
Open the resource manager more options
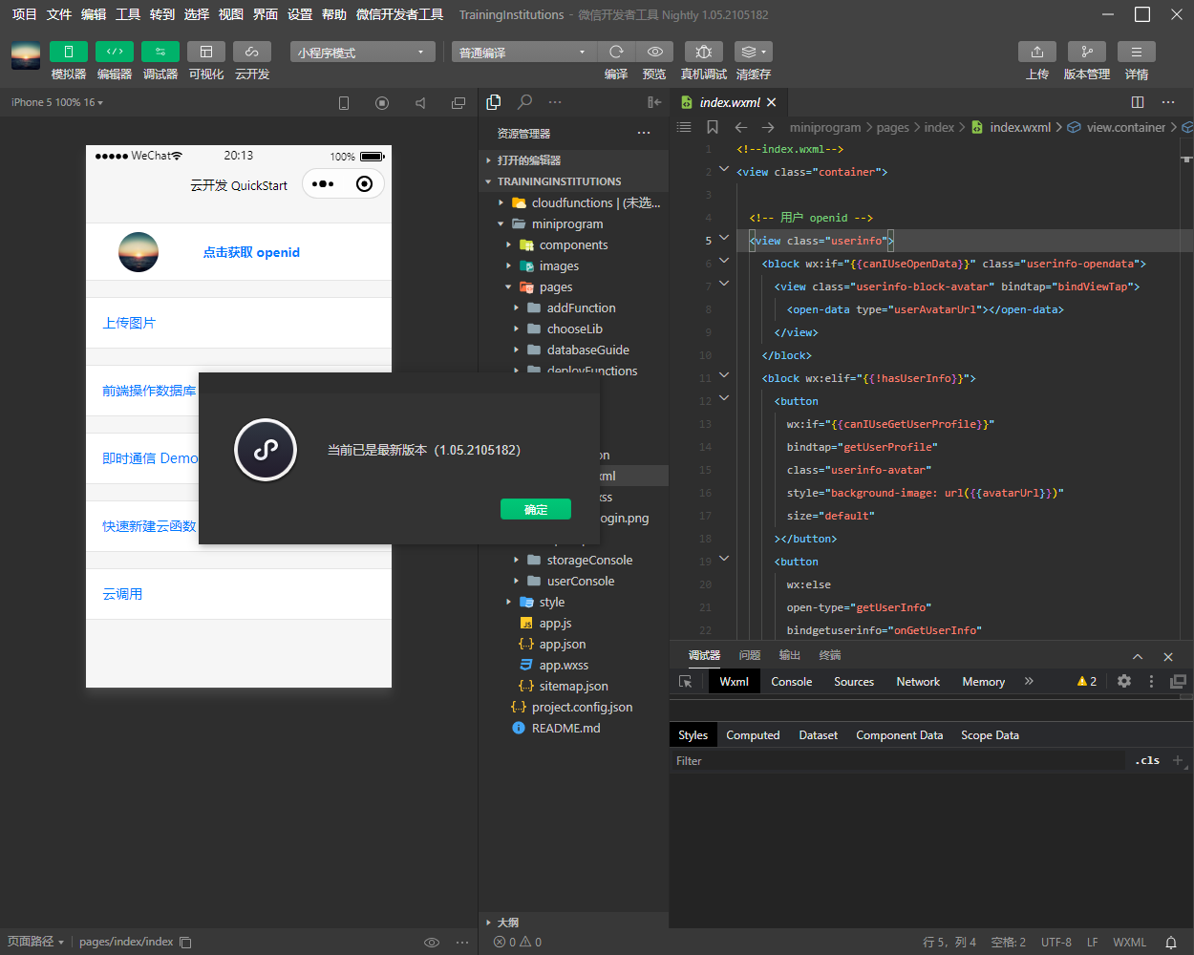(x=644, y=134)
